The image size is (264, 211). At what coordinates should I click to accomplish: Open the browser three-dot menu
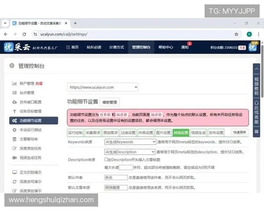click(x=258, y=34)
